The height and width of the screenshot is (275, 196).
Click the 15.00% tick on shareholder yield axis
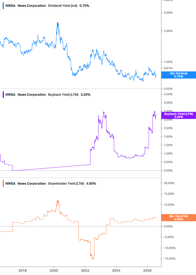[169, 194]
